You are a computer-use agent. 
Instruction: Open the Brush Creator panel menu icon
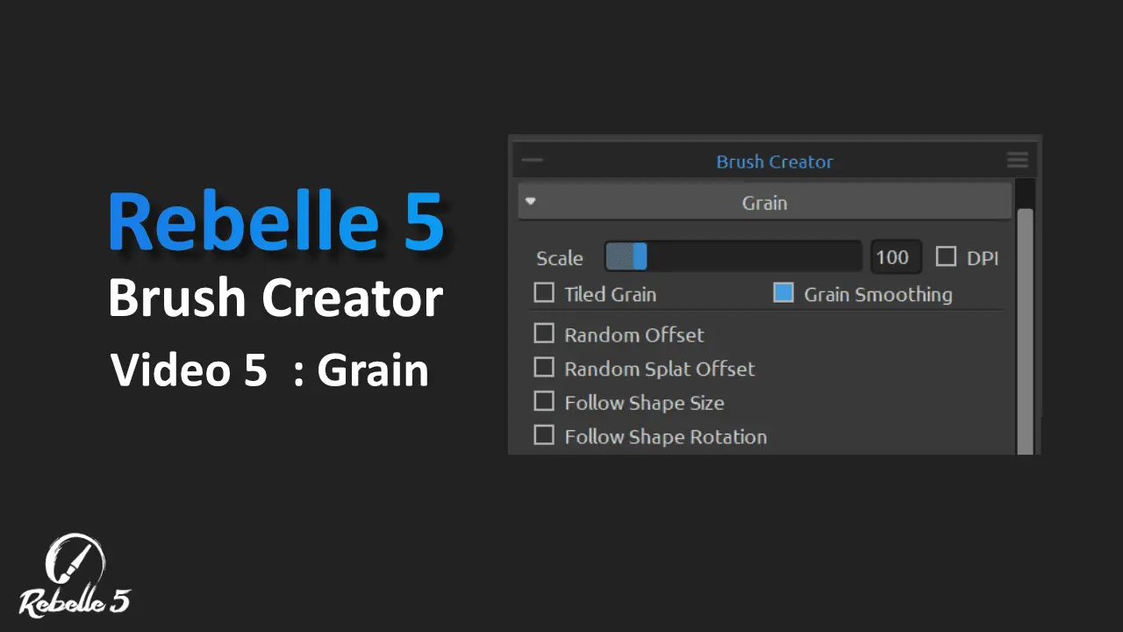pos(1017,160)
